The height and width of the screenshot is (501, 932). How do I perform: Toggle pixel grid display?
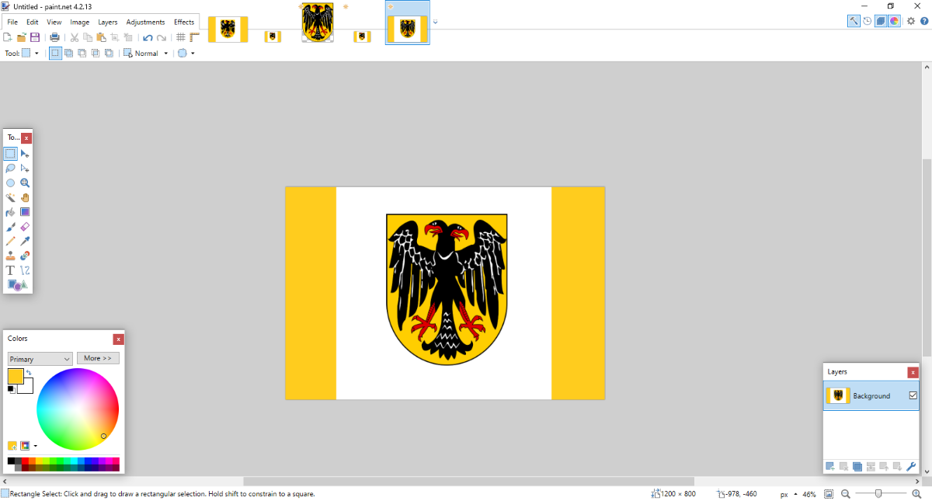[180, 37]
